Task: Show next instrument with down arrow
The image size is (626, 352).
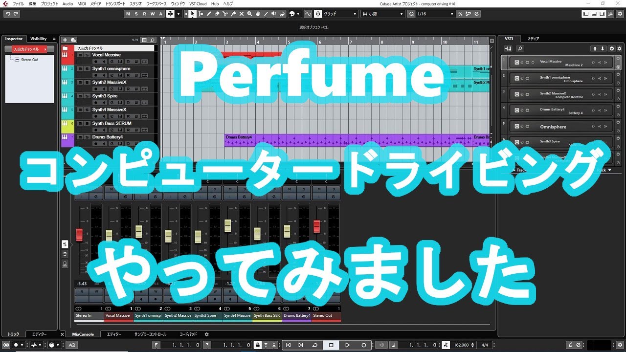Action: [603, 48]
